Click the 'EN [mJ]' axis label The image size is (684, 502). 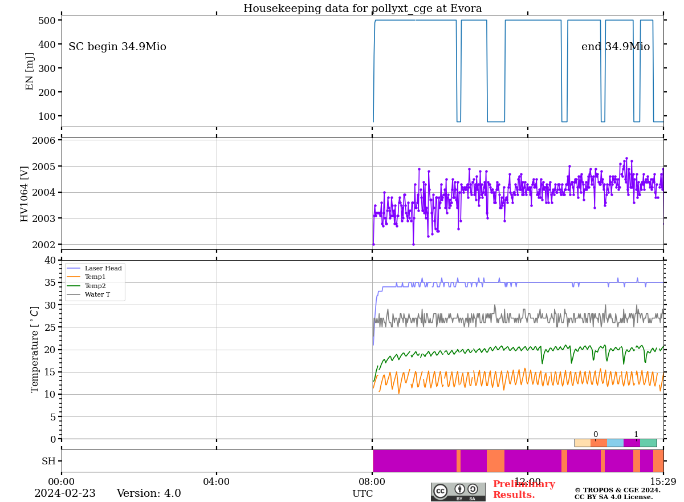[x=30, y=71]
